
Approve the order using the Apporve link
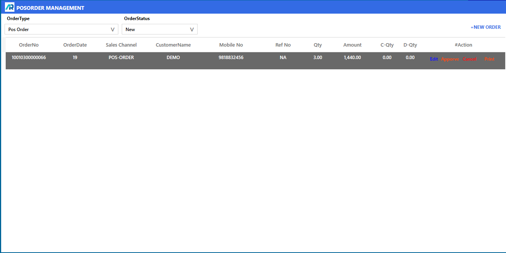coord(450,59)
